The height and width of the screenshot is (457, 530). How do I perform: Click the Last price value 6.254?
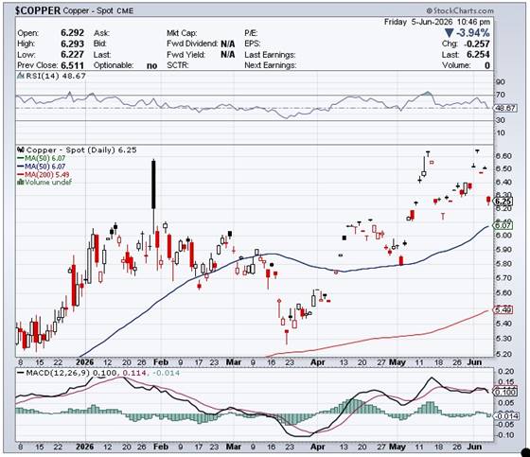[x=478, y=55]
